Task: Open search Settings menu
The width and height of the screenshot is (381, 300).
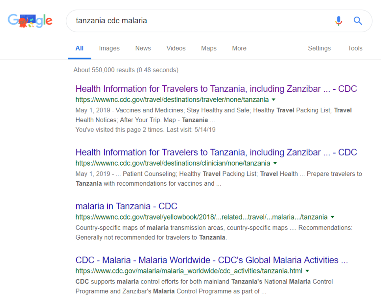Action: 319,48
